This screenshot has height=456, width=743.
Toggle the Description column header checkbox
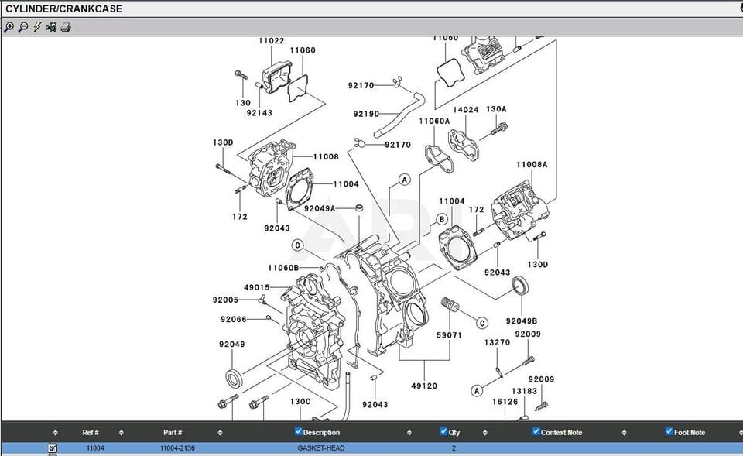coord(297,432)
